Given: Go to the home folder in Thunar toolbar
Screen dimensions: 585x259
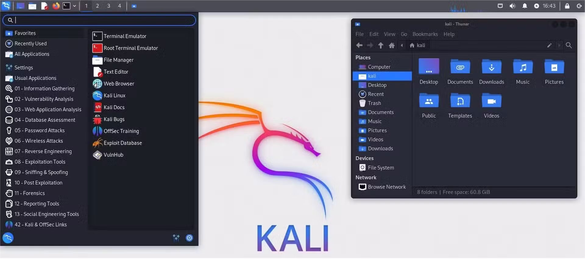Looking at the screenshot, I should click(392, 45).
